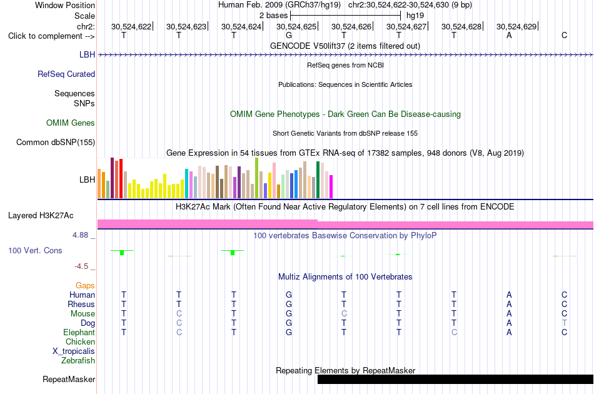This screenshot has width=594, height=394.
Task: Click the A base in the Elephant row
Action: click(509, 332)
